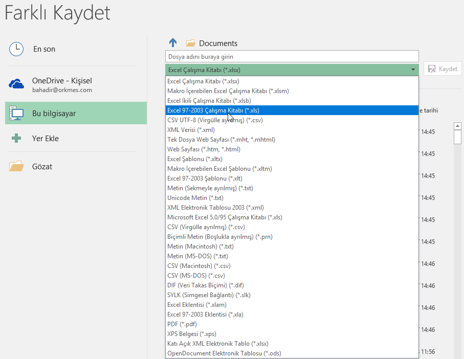Click the Documents folder path link

tap(218, 43)
